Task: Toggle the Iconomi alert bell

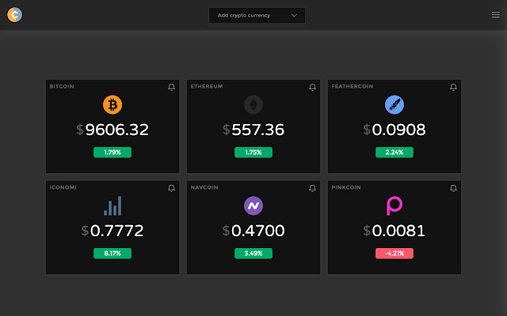Action: [x=172, y=188]
